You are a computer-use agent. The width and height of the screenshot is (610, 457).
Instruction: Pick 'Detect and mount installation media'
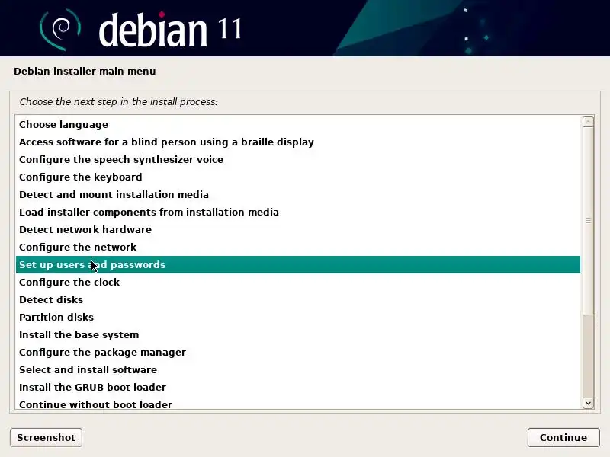(x=298, y=195)
